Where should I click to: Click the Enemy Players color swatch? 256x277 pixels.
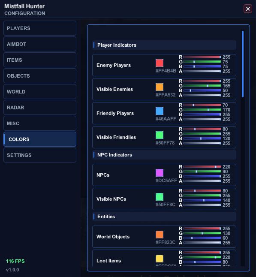tap(160, 63)
